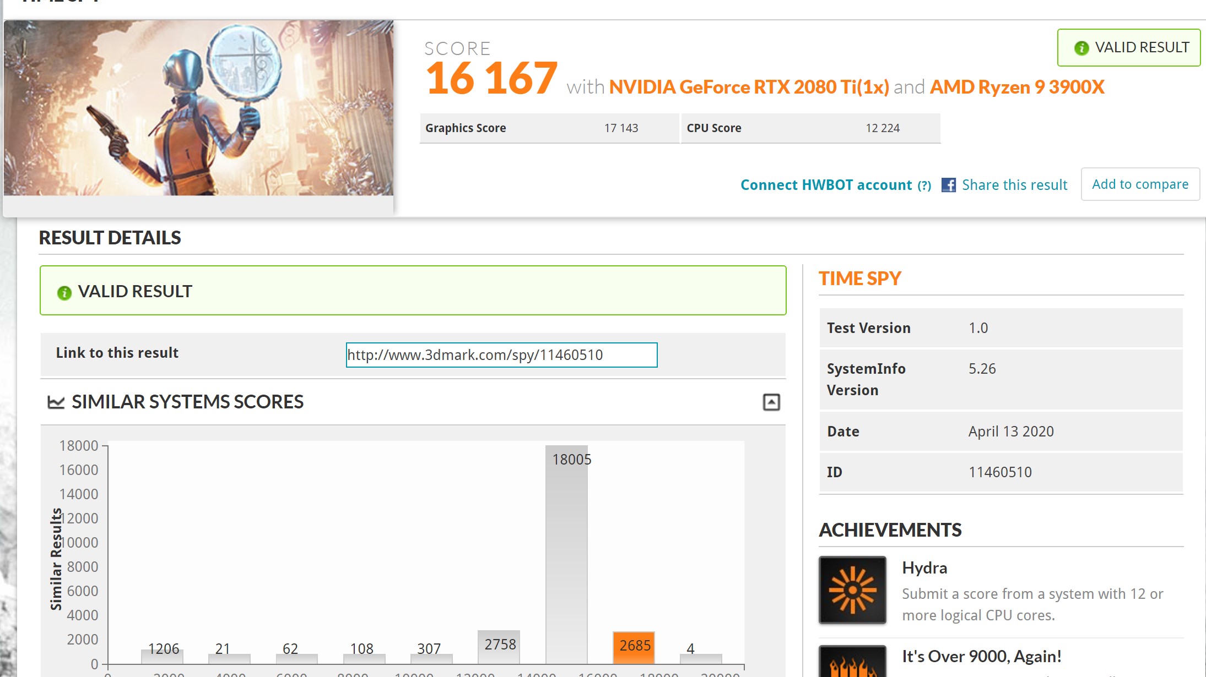Click the Test Version value 1.0
This screenshot has width=1206, height=677.
coord(978,328)
